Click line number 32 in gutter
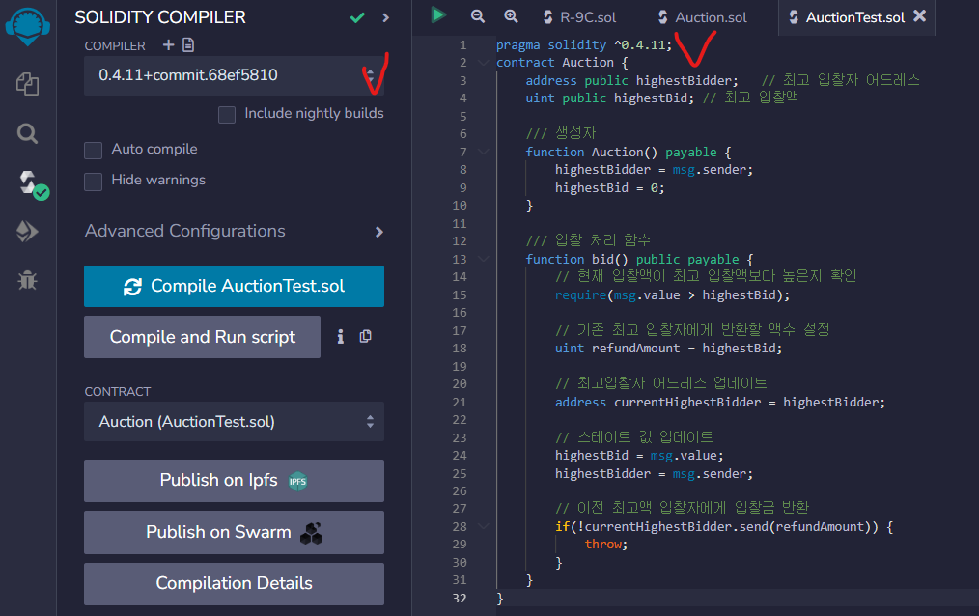 tap(460, 598)
